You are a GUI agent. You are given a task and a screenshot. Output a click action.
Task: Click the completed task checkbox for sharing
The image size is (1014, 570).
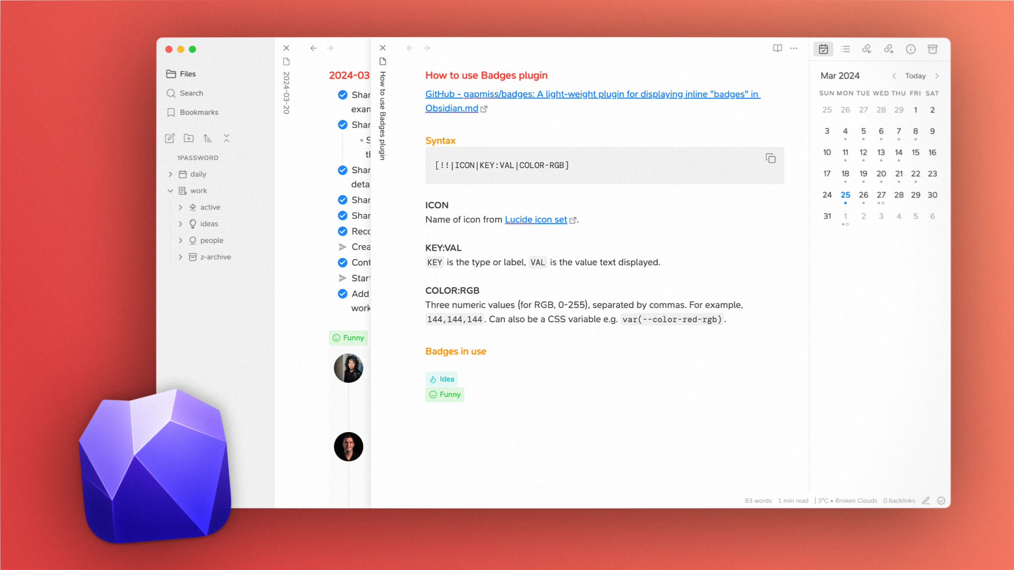[x=341, y=94]
